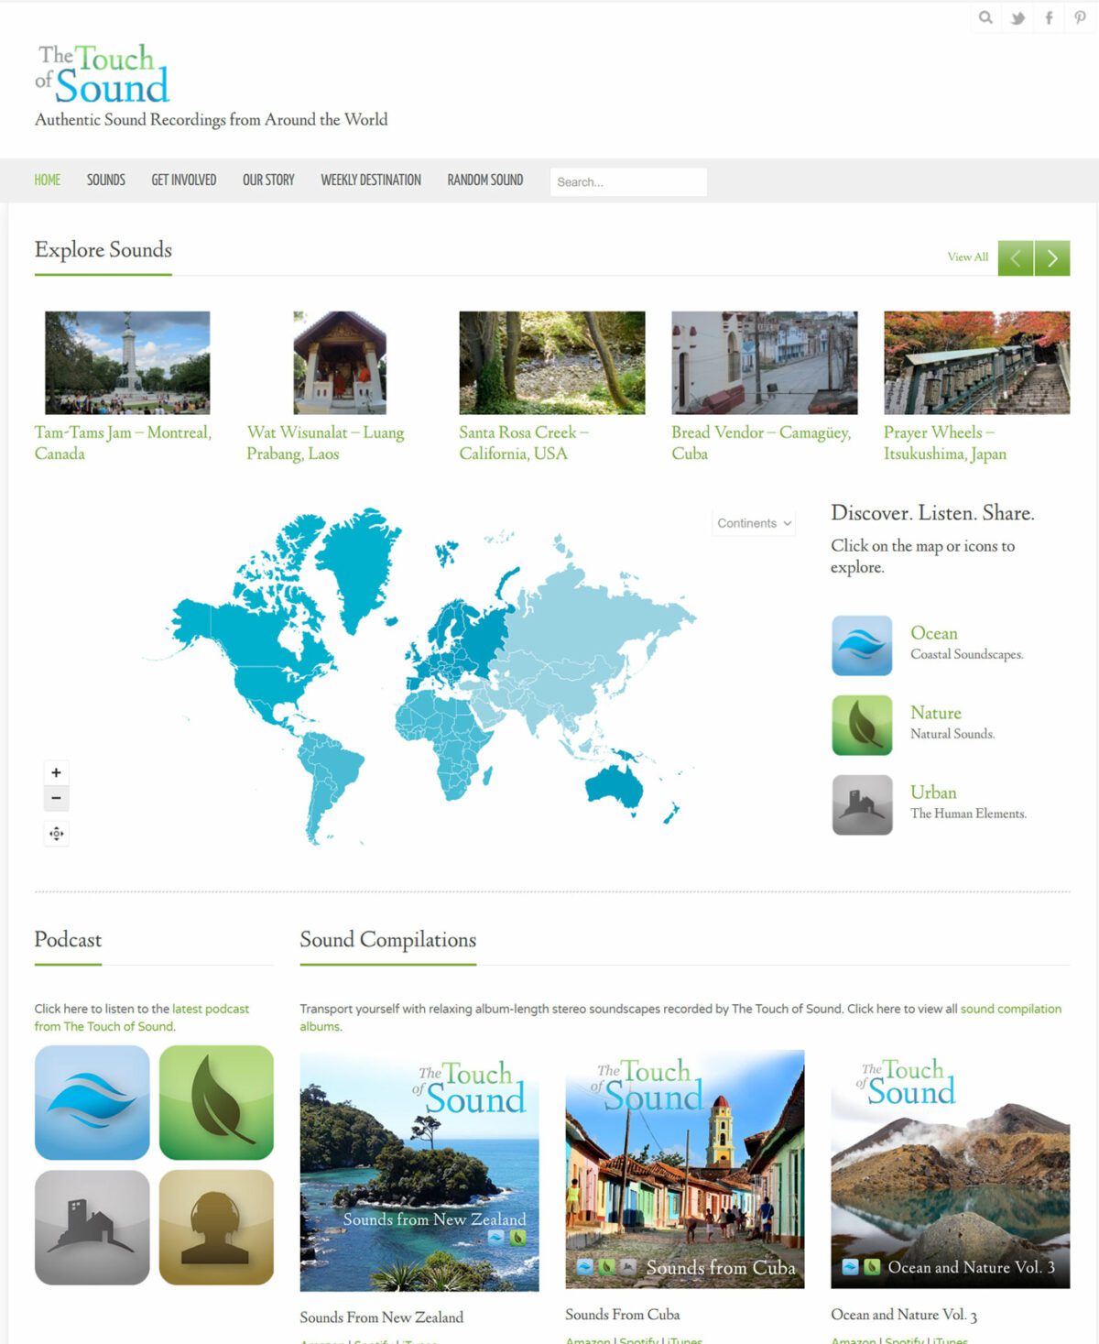
Task: Click the Ocean wave icon beside map
Action: pos(862,646)
